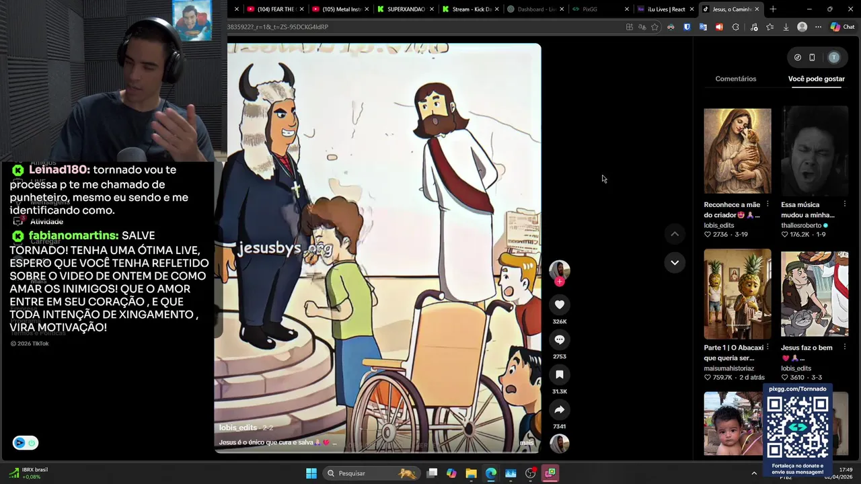This screenshot has width=861, height=484.
Task: Open thallesroberto profile link
Action: tap(801, 225)
